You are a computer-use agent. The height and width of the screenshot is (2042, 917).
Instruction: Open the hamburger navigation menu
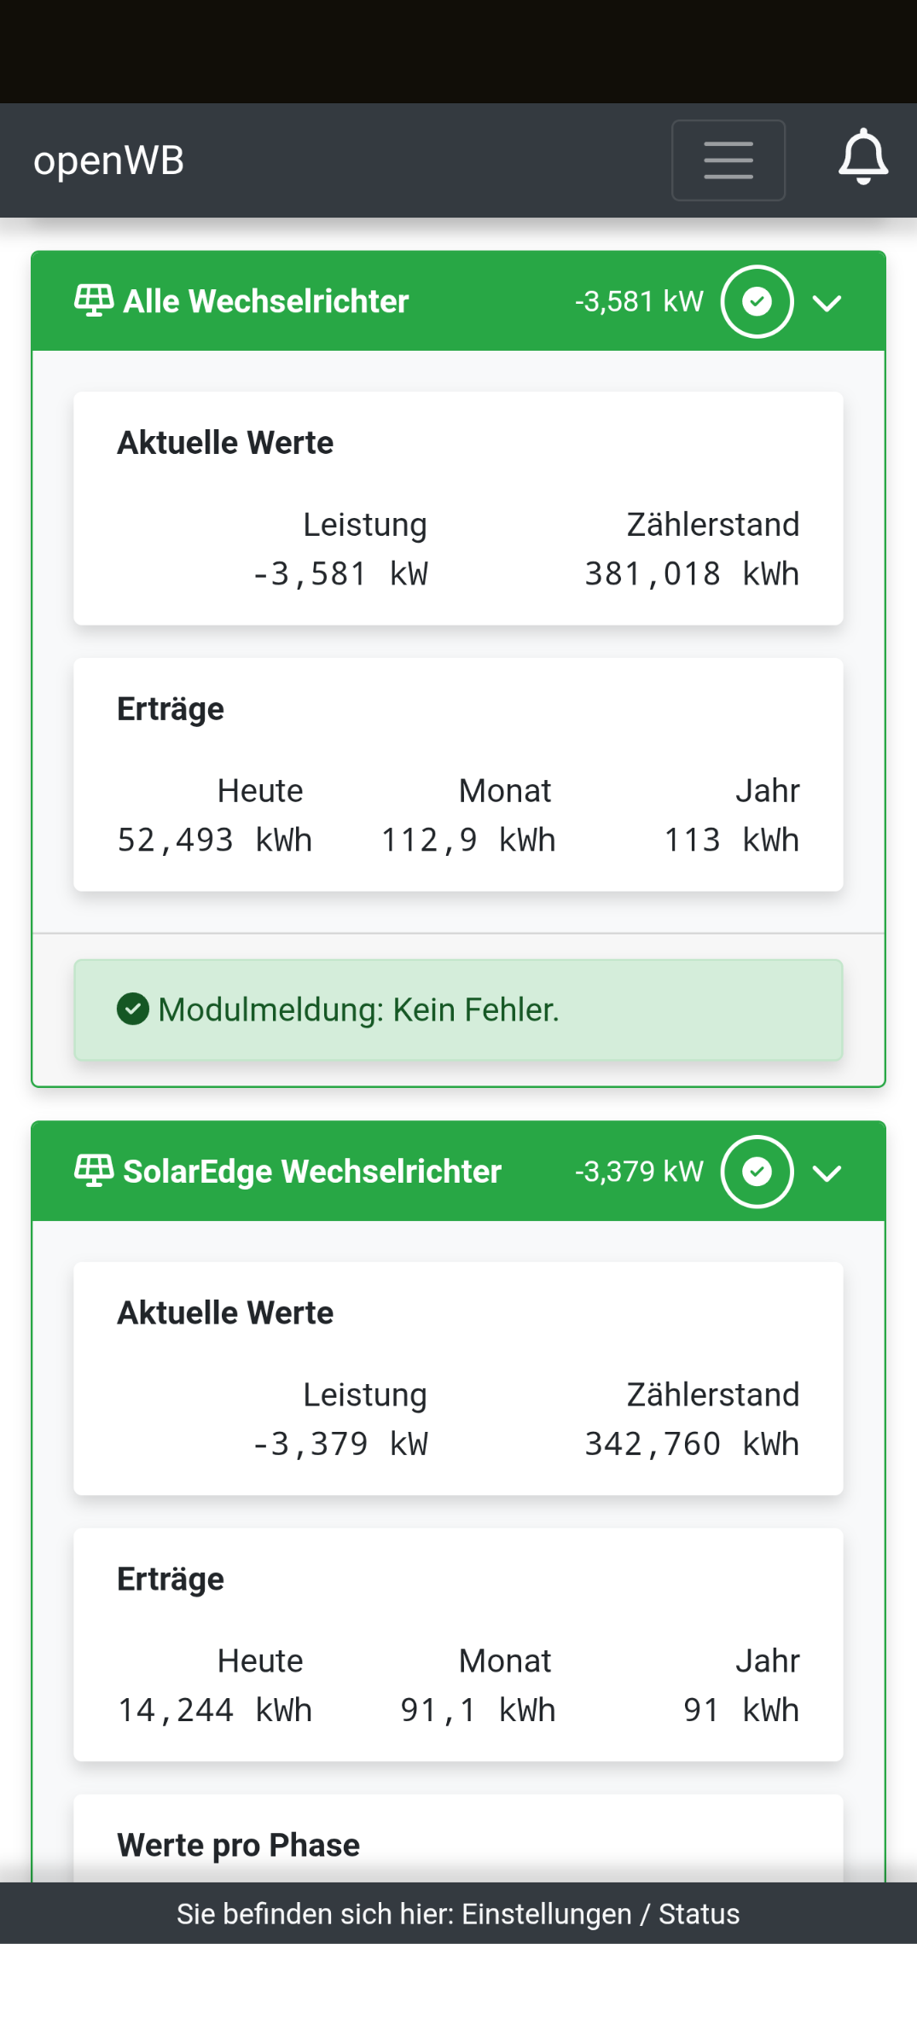[728, 160]
